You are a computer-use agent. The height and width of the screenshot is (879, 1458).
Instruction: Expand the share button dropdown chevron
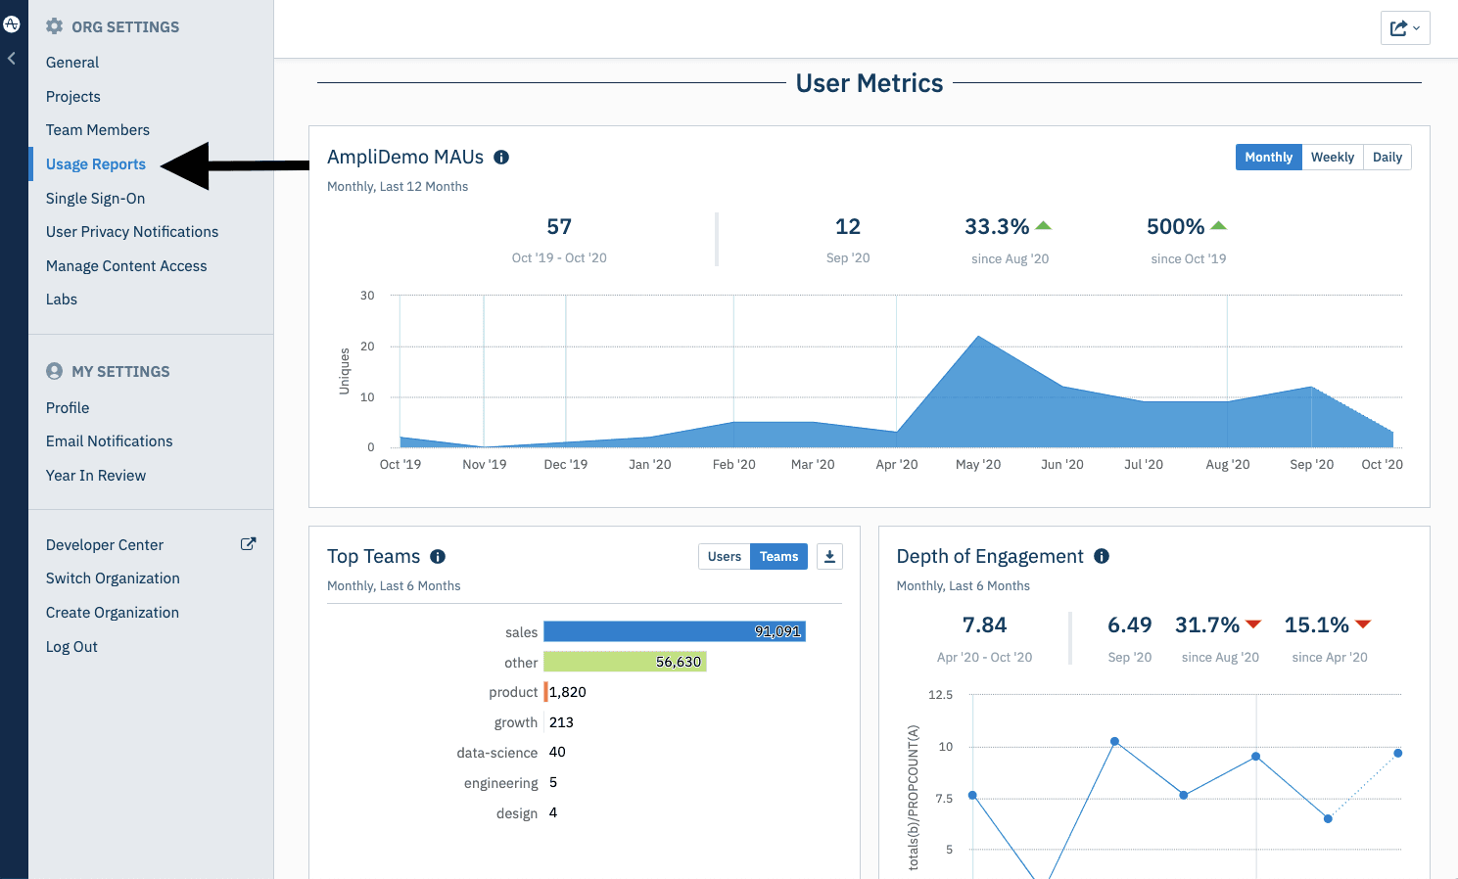coord(1415,27)
